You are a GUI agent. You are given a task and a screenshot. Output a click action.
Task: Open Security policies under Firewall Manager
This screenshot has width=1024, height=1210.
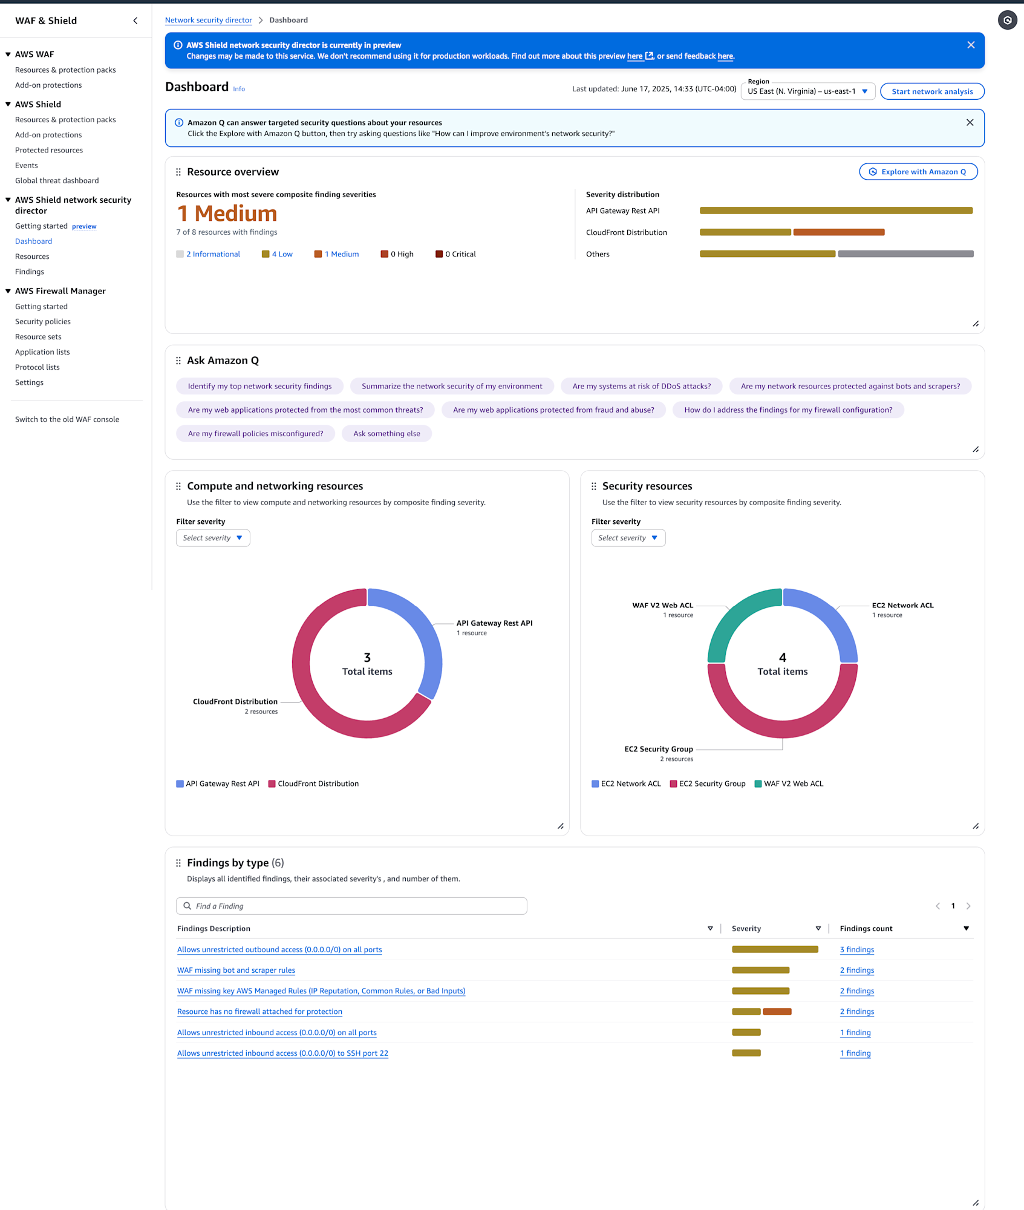43,321
